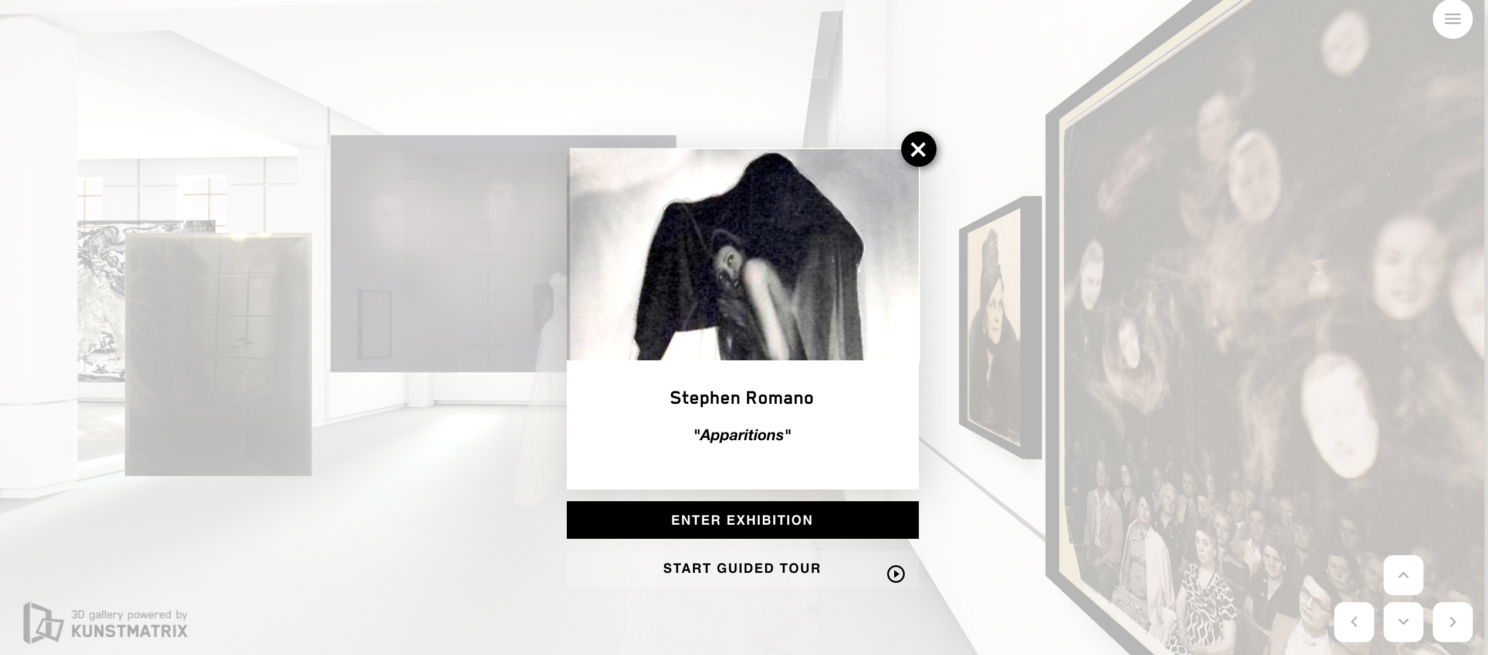Click the "Apparitions" exhibition title

pos(742,435)
